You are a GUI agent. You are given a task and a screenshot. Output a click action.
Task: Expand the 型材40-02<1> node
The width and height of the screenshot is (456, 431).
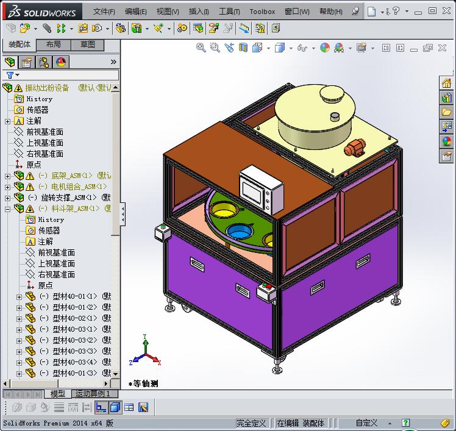(19, 319)
